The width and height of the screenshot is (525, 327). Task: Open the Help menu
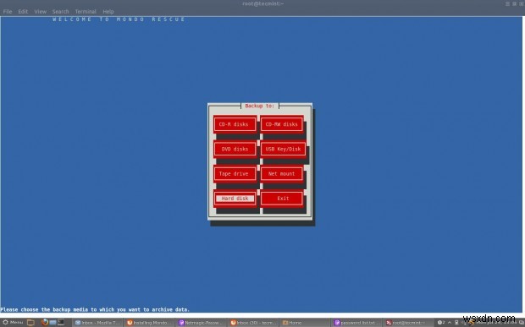tap(108, 11)
